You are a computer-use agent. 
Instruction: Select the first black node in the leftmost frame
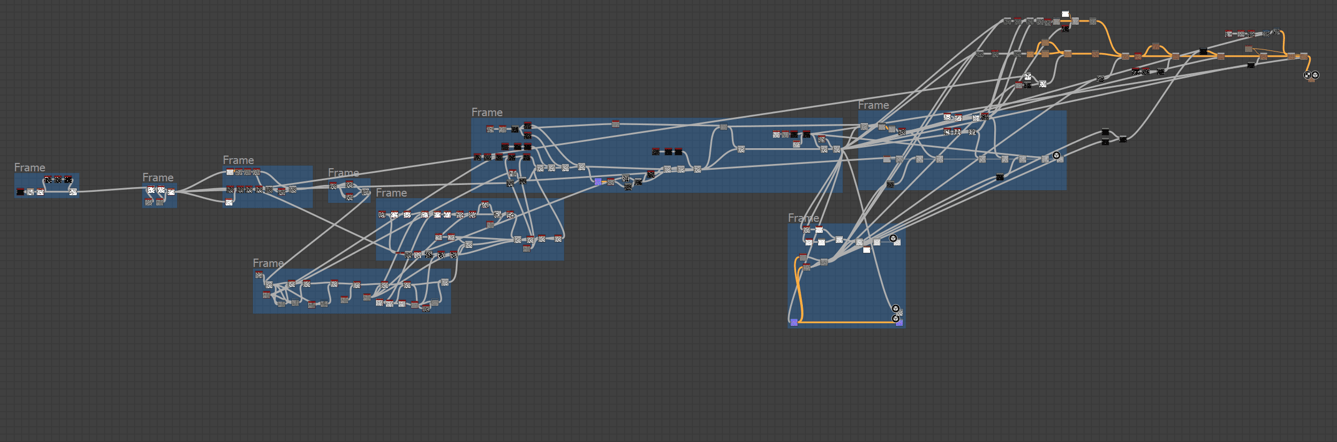coord(20,192)
